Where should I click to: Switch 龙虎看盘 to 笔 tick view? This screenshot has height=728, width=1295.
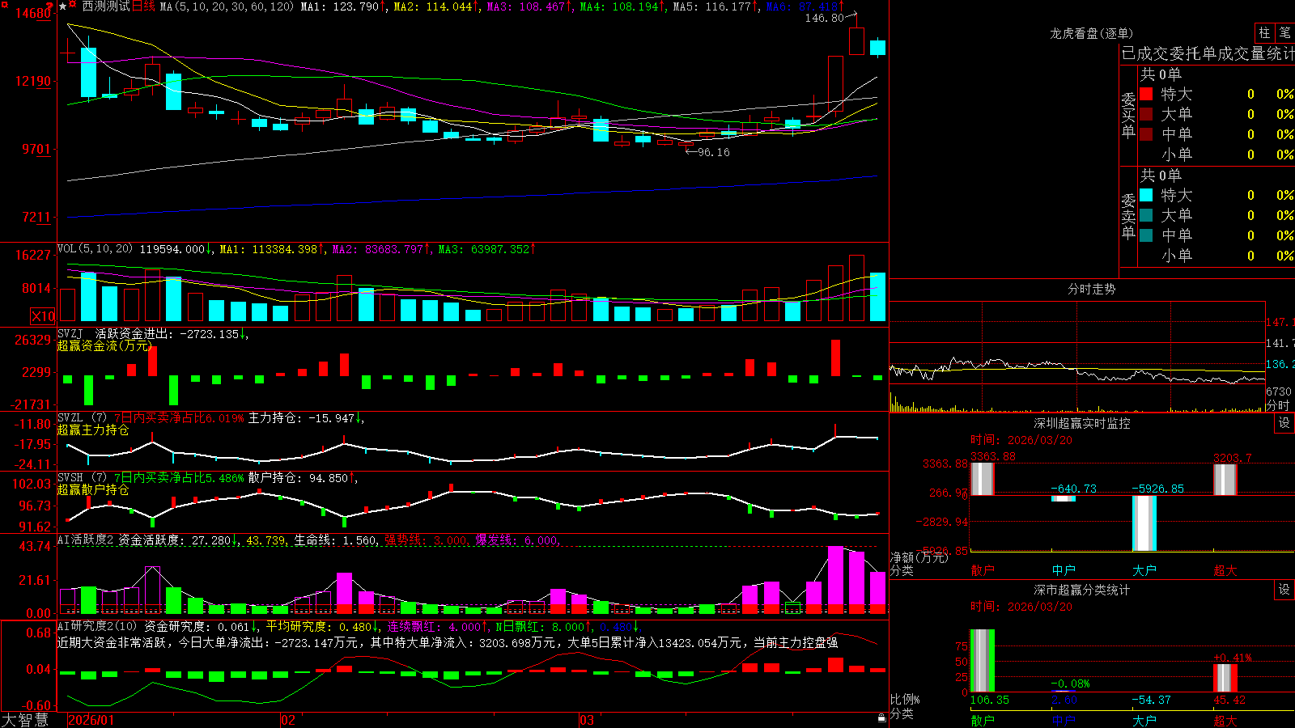pos(1285,32)
